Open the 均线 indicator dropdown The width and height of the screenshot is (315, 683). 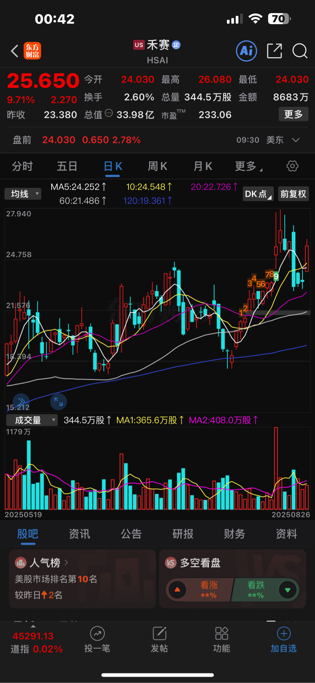(23, 194)
